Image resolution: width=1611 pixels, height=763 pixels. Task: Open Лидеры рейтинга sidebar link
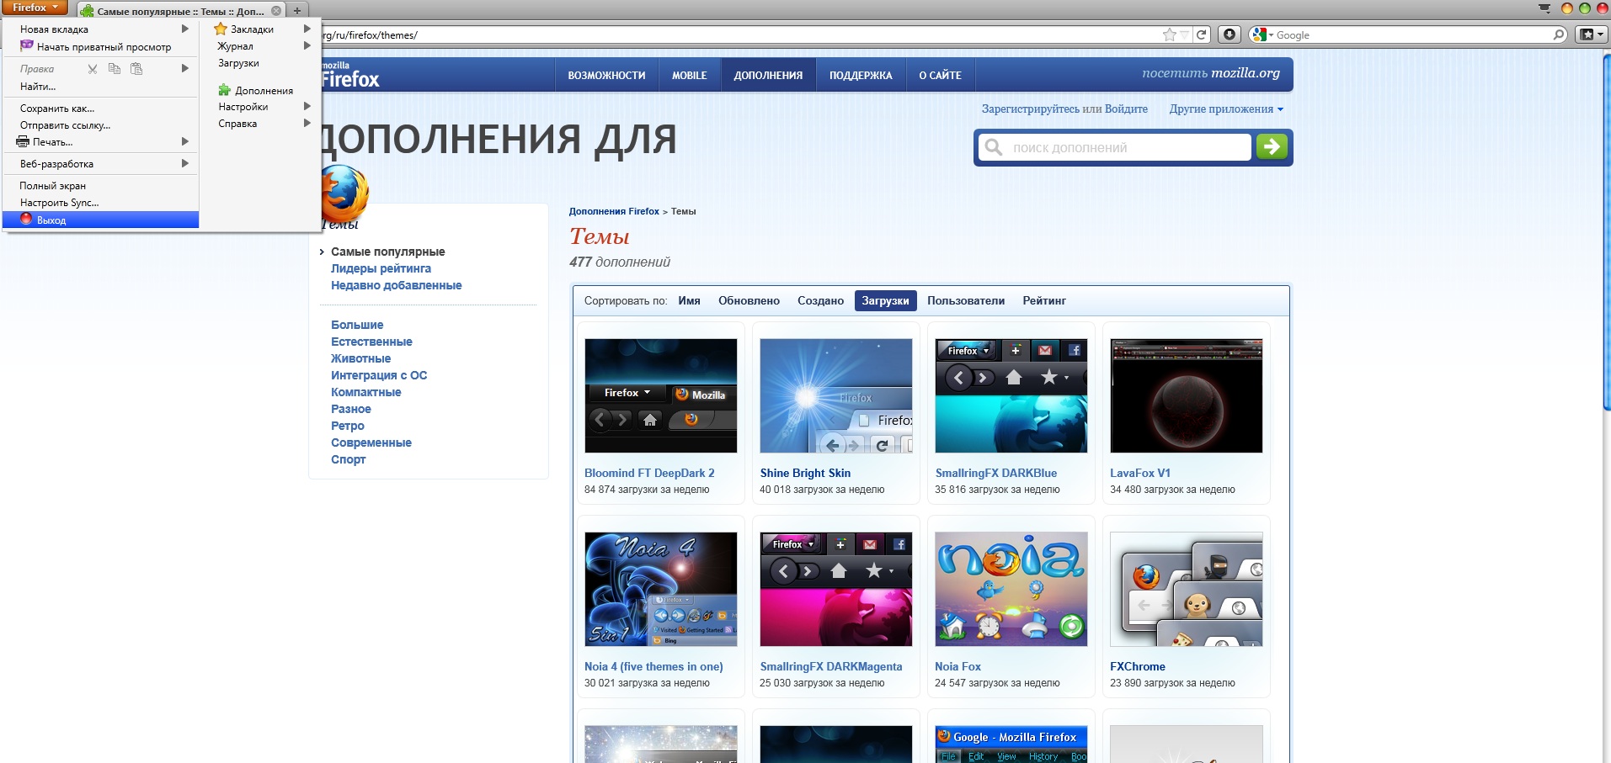point(381,268)
